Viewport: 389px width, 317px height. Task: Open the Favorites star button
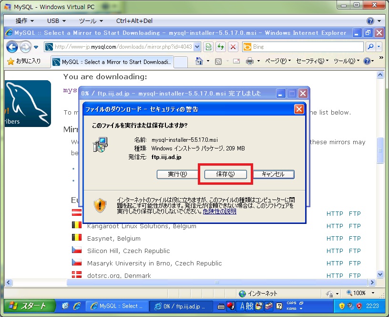coord(24,61)
